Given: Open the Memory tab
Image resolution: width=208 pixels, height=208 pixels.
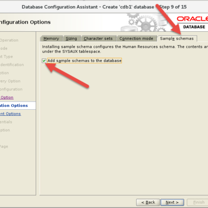Looking at the screenshot, I should [51, 39].
